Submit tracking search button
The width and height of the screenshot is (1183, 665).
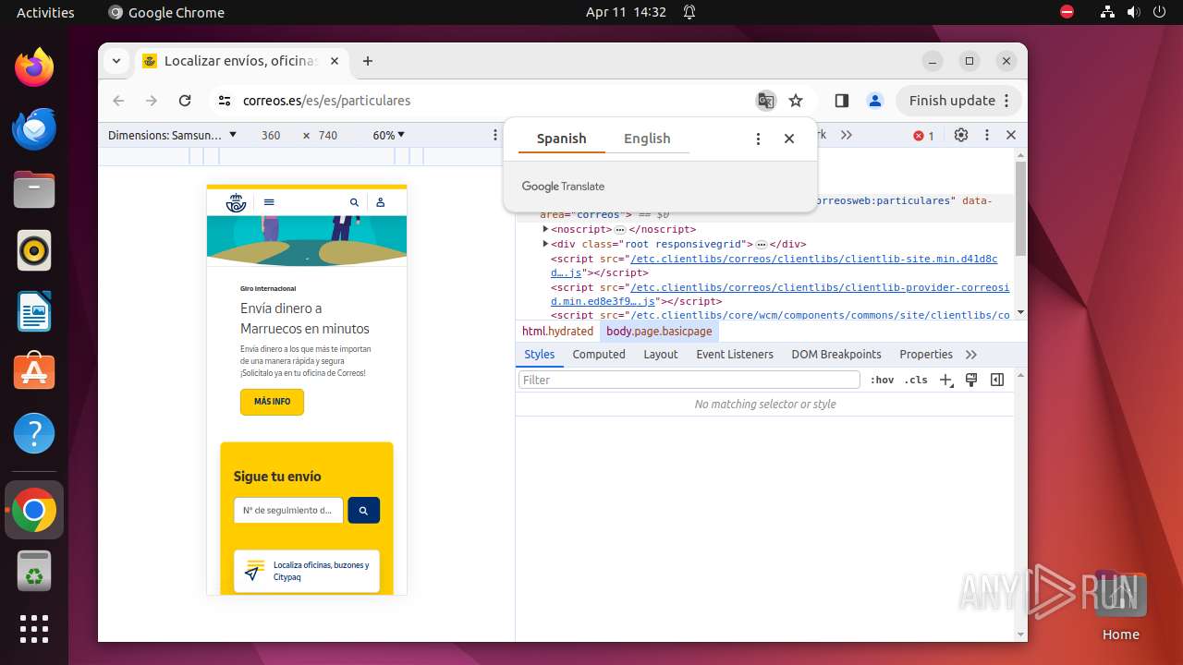point(364,510)
